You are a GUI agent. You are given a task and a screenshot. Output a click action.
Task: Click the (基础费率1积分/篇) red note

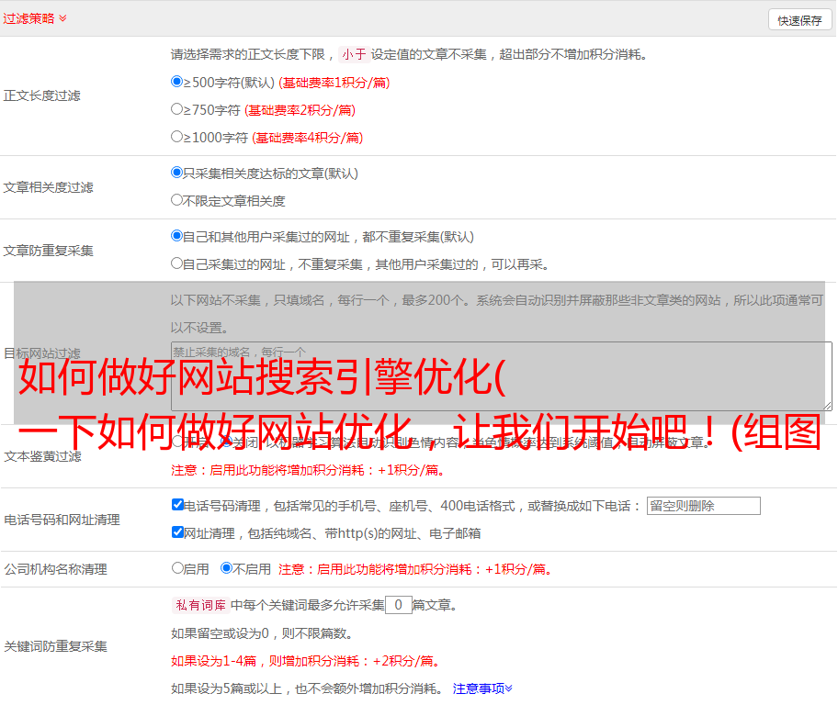click(334, 83)
